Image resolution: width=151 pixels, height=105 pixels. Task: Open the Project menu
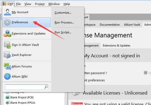(x=40, y=4)
